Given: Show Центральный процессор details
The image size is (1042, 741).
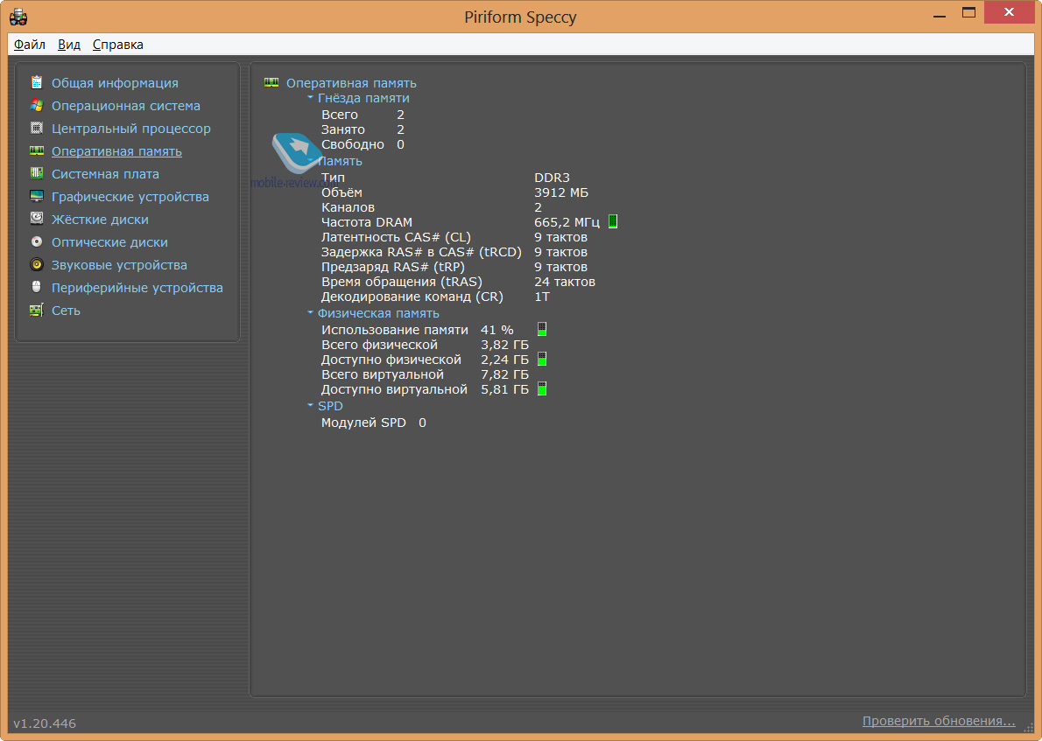Looking at the screenshot, I should (x=131, y=128).
